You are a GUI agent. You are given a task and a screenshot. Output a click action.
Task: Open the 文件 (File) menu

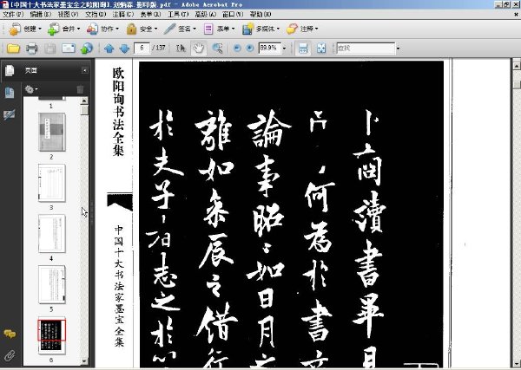pos(13,14)
